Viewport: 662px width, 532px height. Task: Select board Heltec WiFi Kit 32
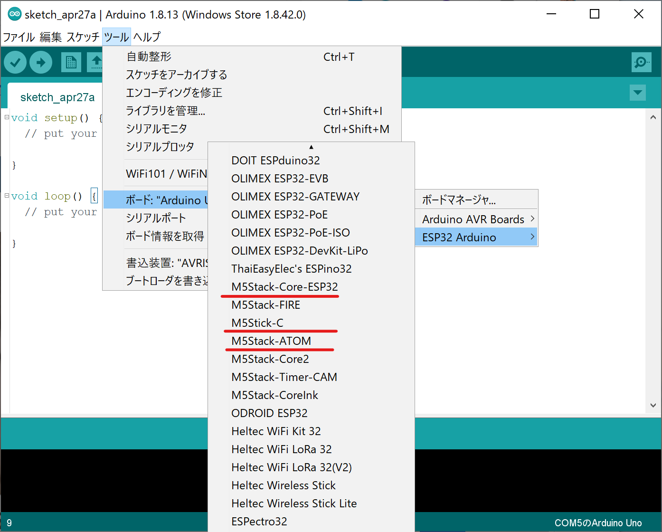[311, 431]
